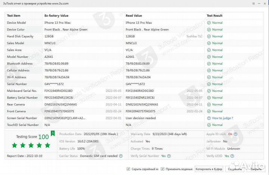The height and width of the screenshot is (175, 269).
Task: Click the Normal check icon for Mainboard Serial No.
Action: click(209, 91)
